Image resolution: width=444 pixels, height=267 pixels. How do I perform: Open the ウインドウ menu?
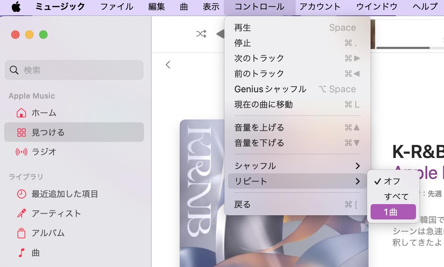[377, 7]
